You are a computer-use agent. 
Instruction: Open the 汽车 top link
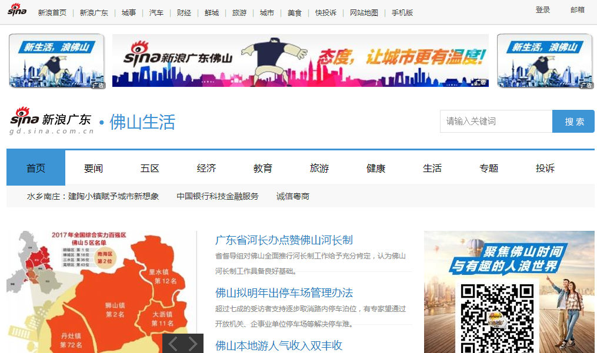(156, 13)
